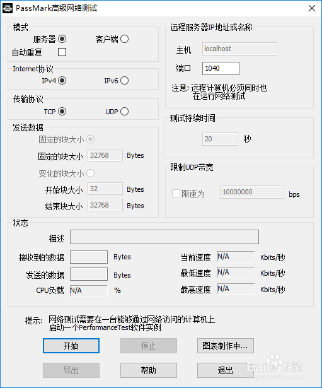Enable the 自动重复 checkbox
This screenshot has height=388, width=322.
pos(62,52)
